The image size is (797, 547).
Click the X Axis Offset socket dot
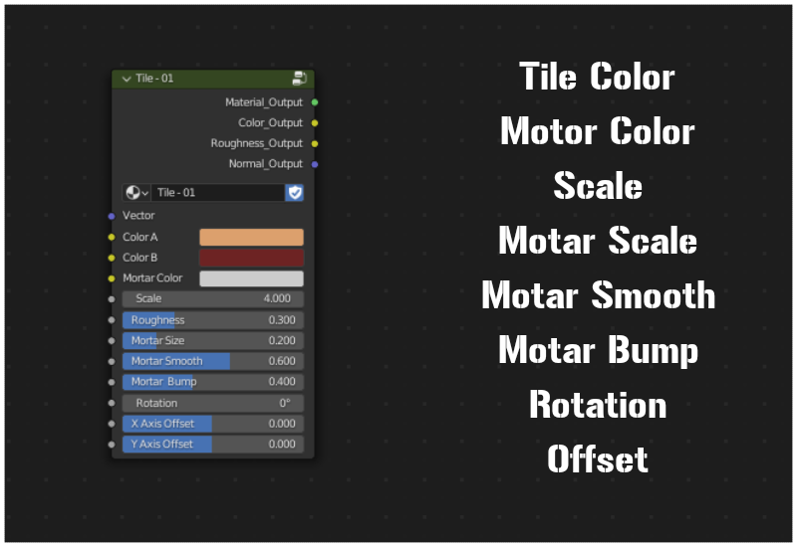(112, 425)
